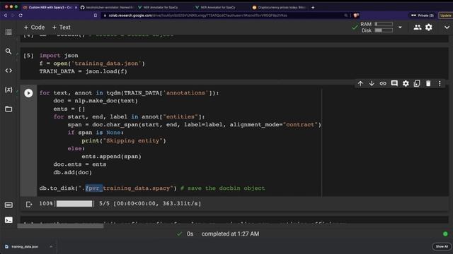Image resolution: width=453 pixels, height=254 pixels.
Task: Collapse the header with chevron
Action: [447, 28]
